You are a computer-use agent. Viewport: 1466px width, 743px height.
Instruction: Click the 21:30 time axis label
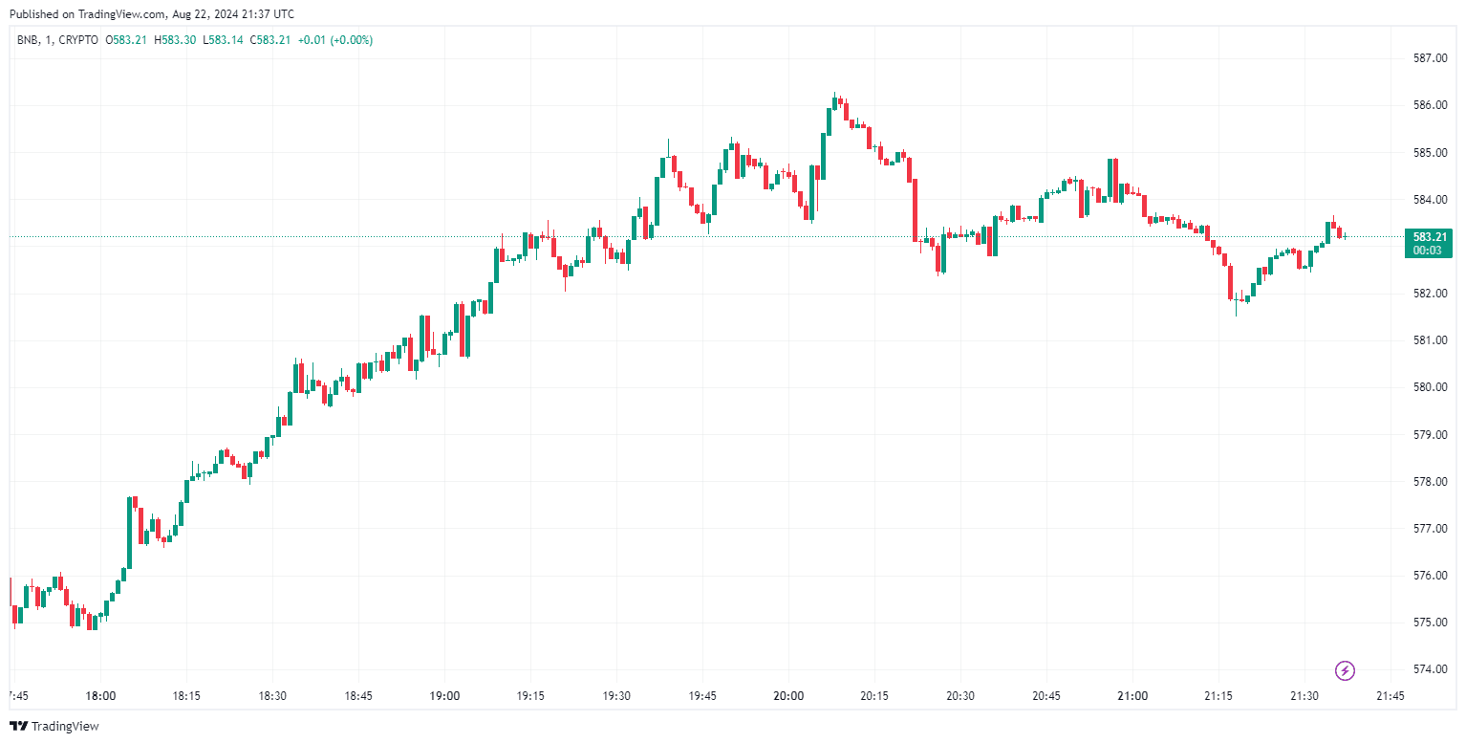click(1305, 696)
